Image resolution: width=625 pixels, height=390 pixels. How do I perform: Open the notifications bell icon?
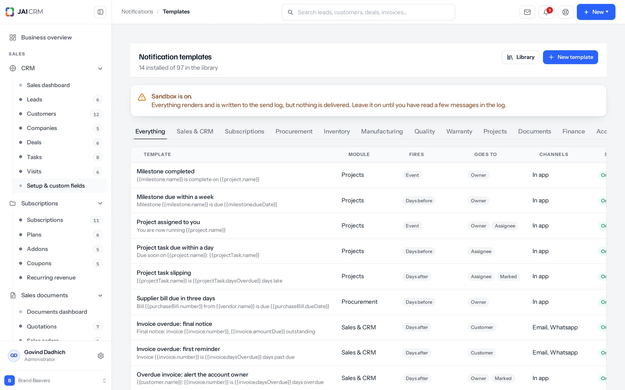click(x=546, y=12)
